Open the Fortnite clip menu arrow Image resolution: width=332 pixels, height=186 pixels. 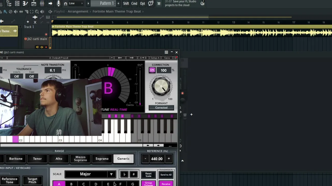click(53, 27)
